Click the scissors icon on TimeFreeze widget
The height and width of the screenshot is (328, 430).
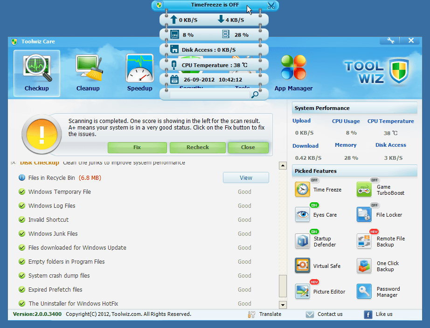coord(271,6)
